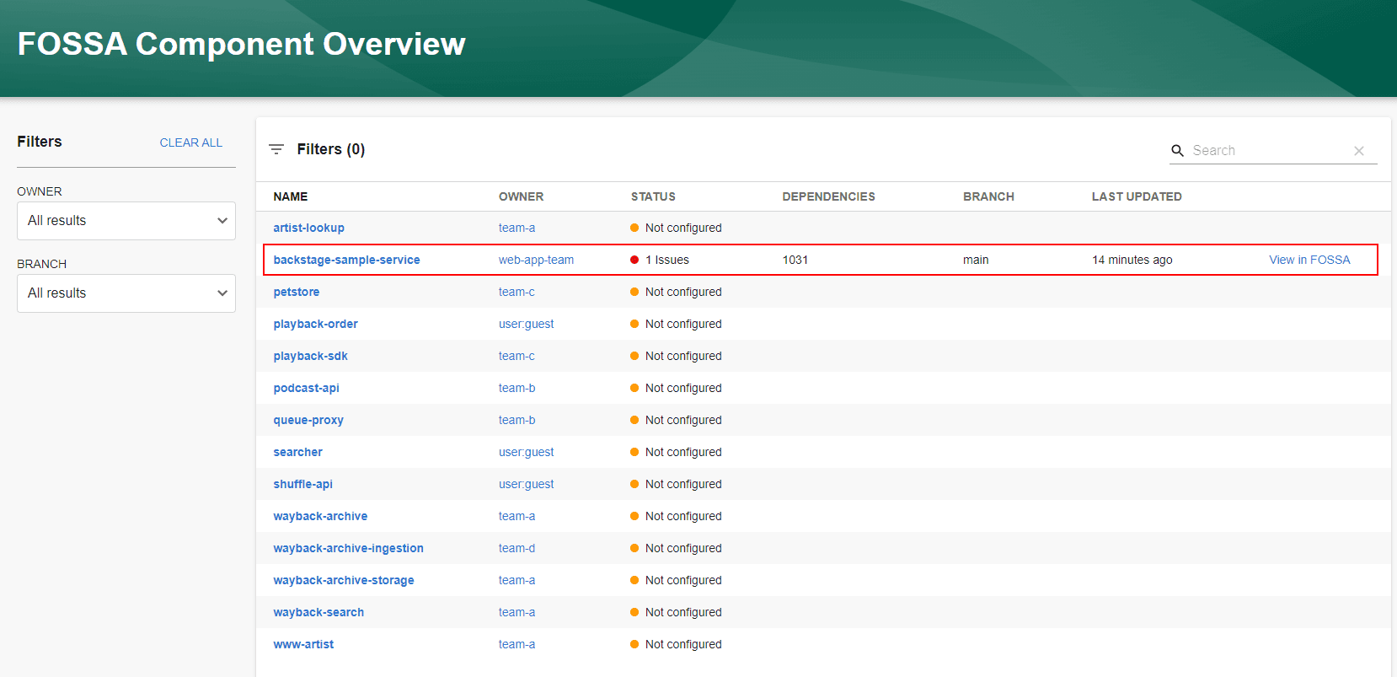Sort by the NAME column header
Screen dimensions: 1397x677
(291, 196)
